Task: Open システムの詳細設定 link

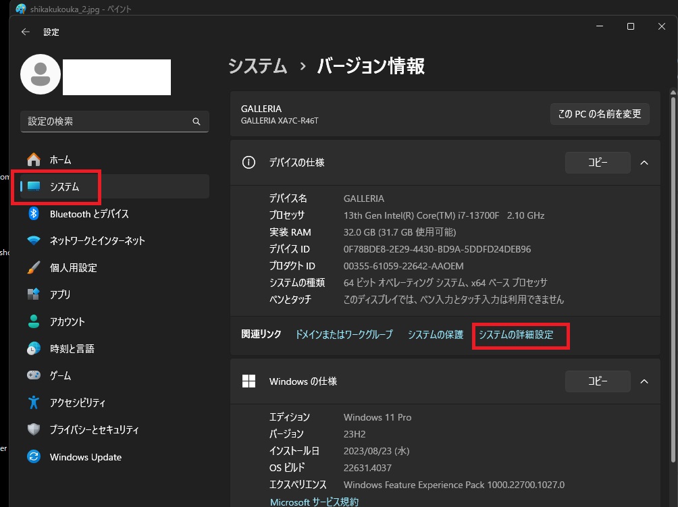Action: point(516,335)
